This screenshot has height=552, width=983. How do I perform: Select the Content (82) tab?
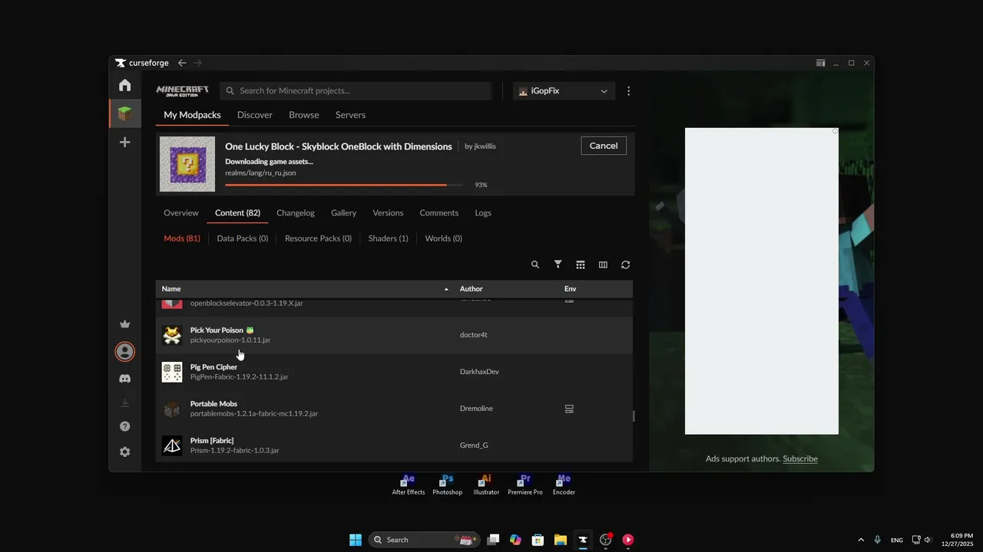click(x=237, y=213)
